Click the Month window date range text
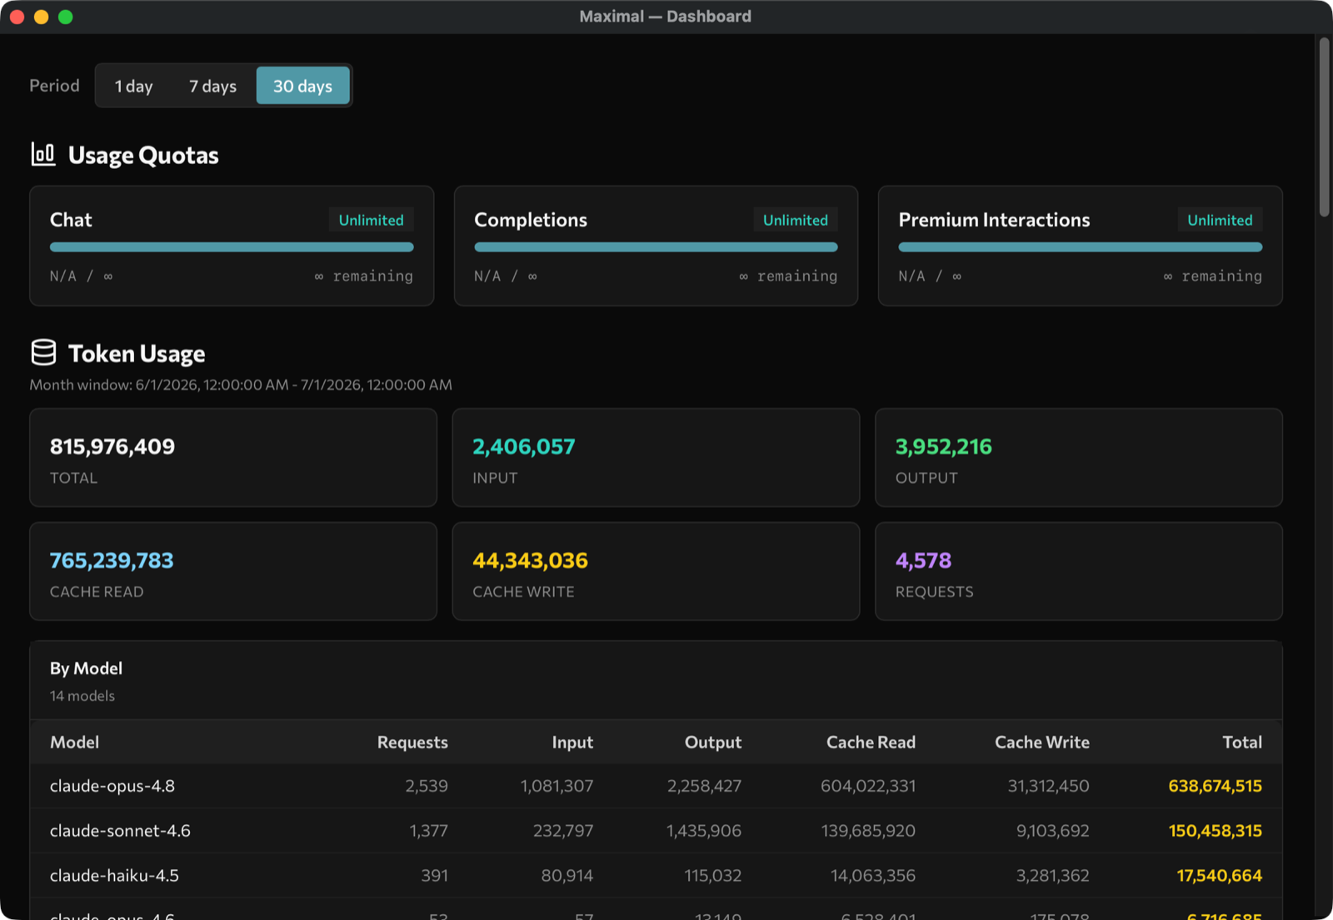Image resolution: width=1333 pixels, height=920 pixels. pos(241,385)
